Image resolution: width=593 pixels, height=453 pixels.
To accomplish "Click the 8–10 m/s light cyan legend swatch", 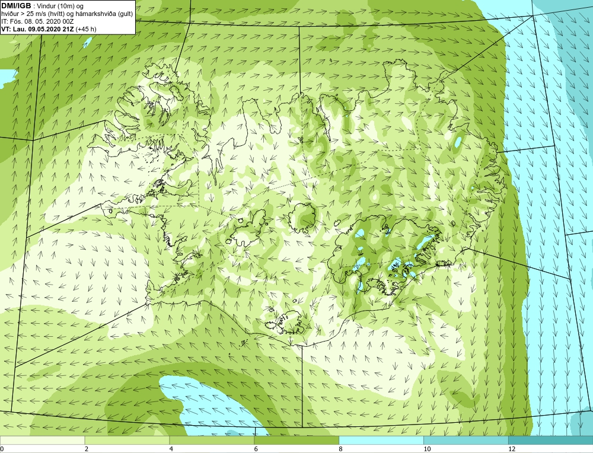I will (381, 440).
